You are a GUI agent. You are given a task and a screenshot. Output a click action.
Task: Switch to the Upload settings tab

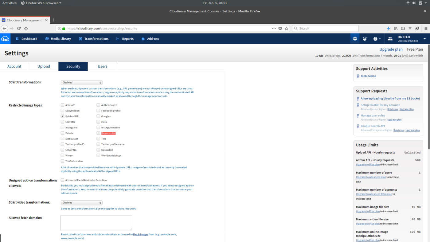(x=44, y=66)
